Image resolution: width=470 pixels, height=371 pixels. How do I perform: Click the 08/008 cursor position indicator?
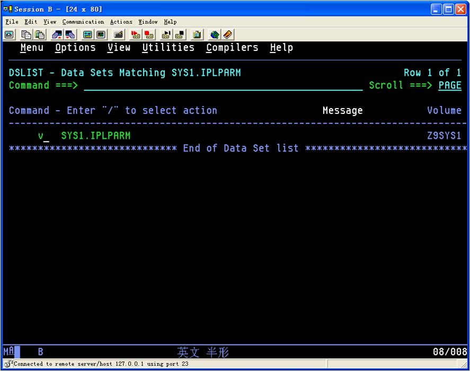(450, 351)
